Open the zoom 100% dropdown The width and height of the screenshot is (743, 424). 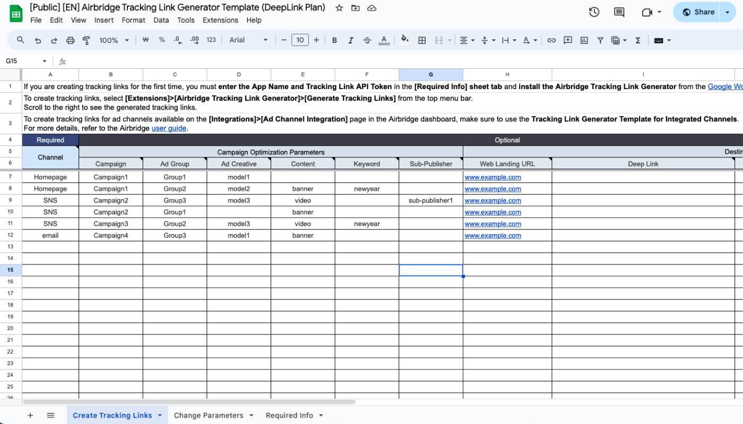click(x=114, y=40)
